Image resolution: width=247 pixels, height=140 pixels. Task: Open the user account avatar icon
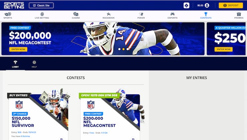pyautogui.click(x=207, y=6)
